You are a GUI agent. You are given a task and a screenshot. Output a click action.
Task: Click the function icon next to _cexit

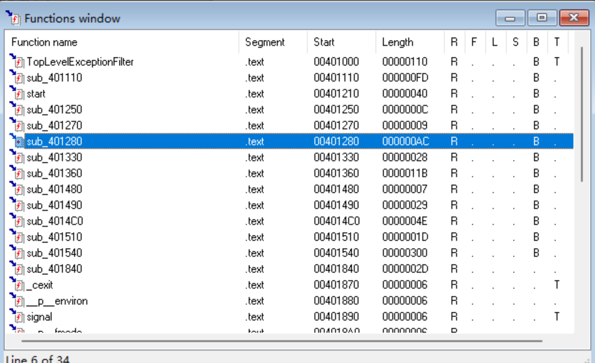16,284
